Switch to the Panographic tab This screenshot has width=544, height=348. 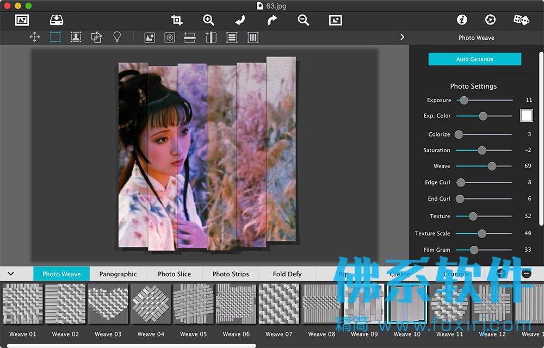pos(118,274)
